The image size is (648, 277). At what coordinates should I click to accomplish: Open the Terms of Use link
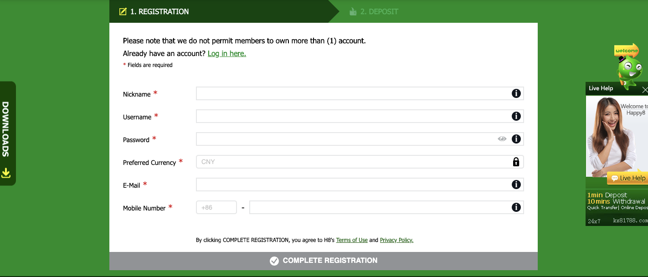pyautogui.click(x=352, y=240)
